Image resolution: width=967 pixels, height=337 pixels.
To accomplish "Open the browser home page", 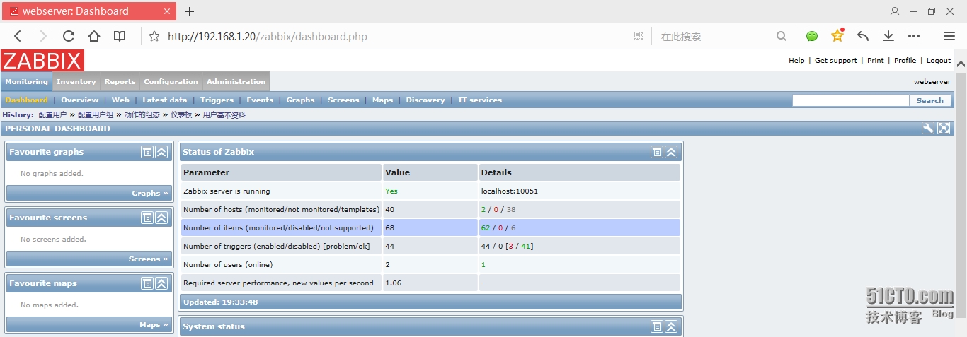I will 94,36.
